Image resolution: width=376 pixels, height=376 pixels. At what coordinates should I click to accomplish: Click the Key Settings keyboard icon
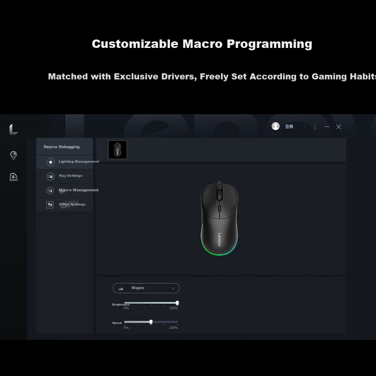point(50,176)
